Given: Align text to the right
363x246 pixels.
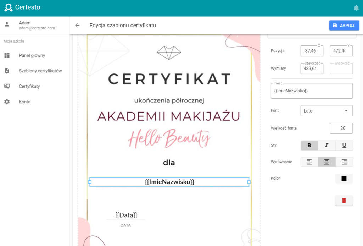Looking at the screenshot, I should (x=344, y=162).
